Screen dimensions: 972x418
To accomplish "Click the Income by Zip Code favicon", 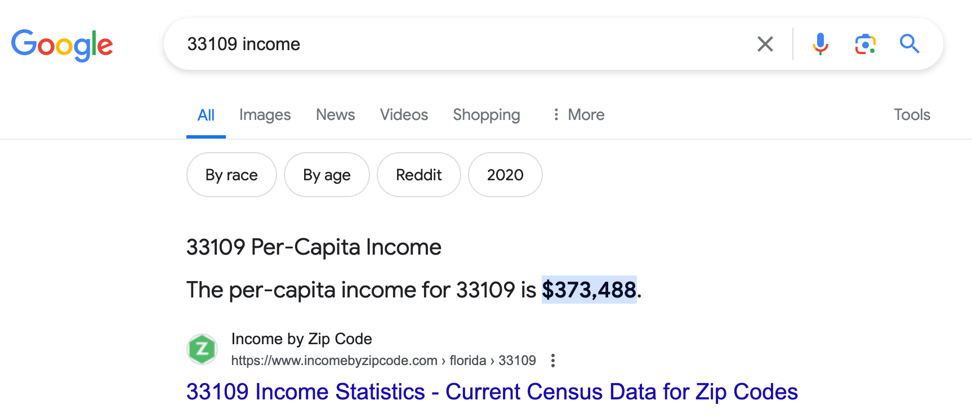I will coord(202,349).
